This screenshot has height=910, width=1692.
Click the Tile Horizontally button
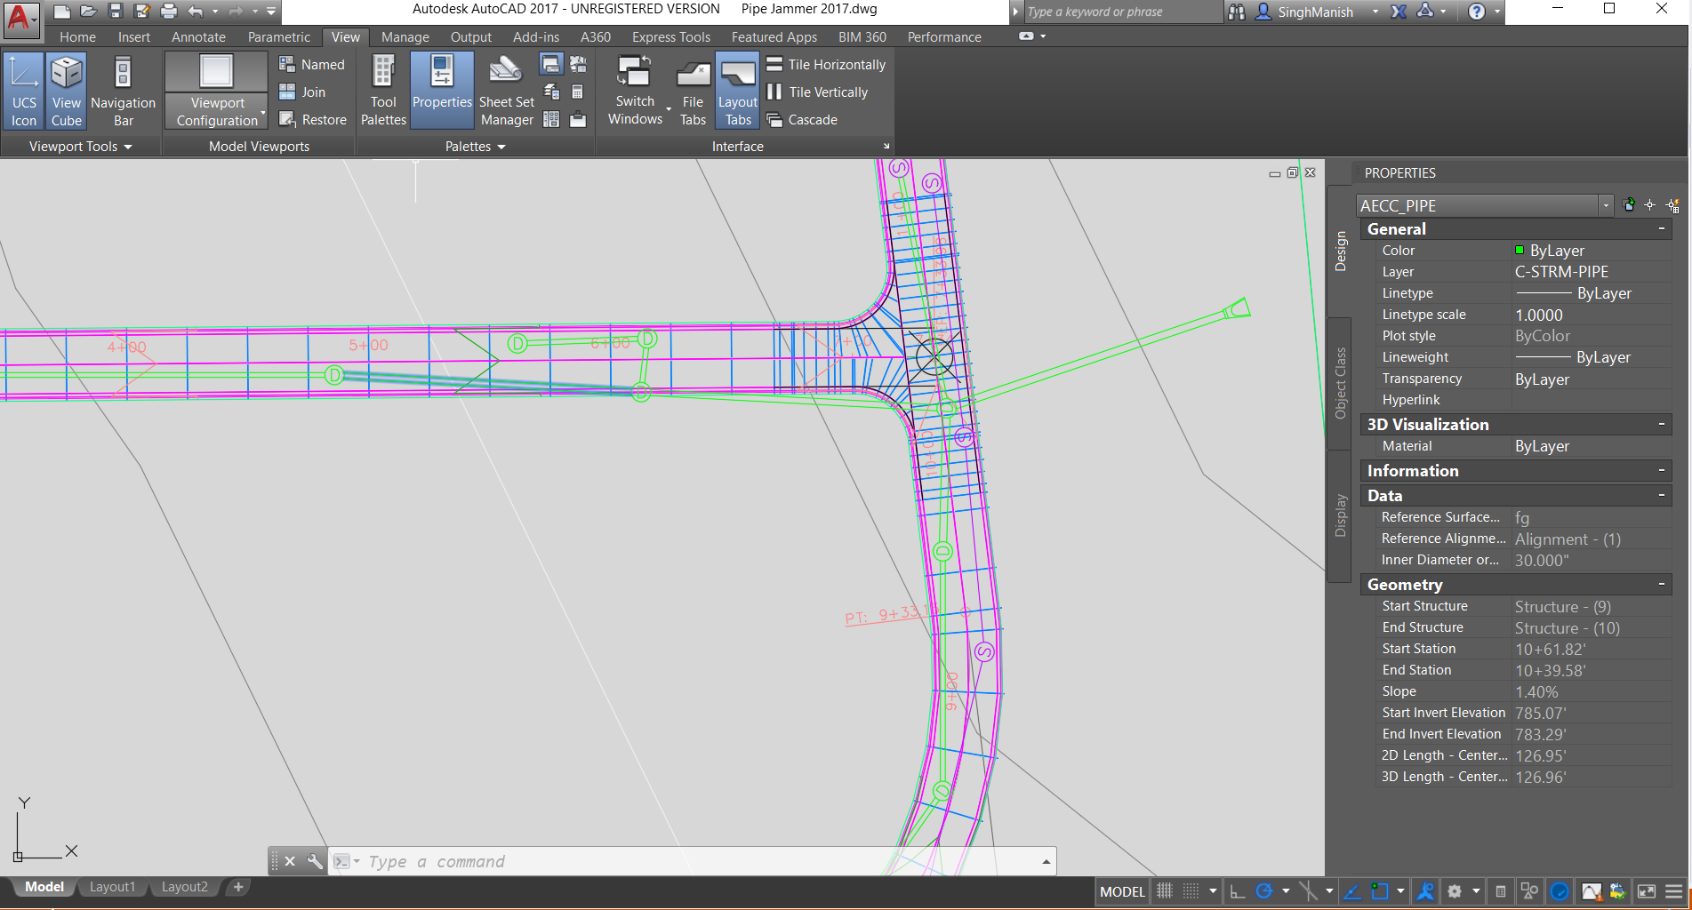[825, 64]
